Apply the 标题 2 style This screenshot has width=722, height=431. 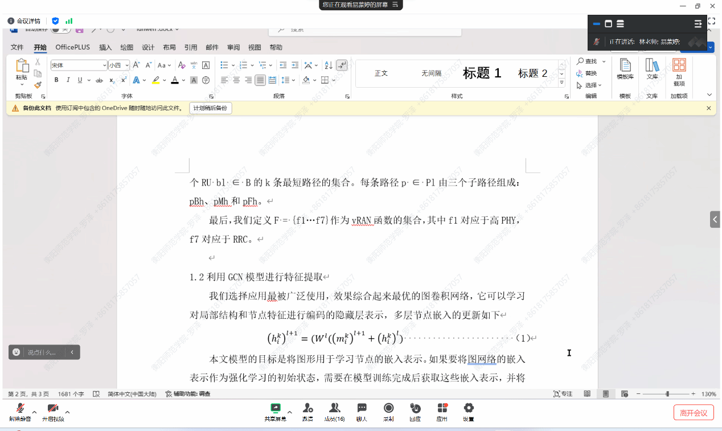point(532,73)
